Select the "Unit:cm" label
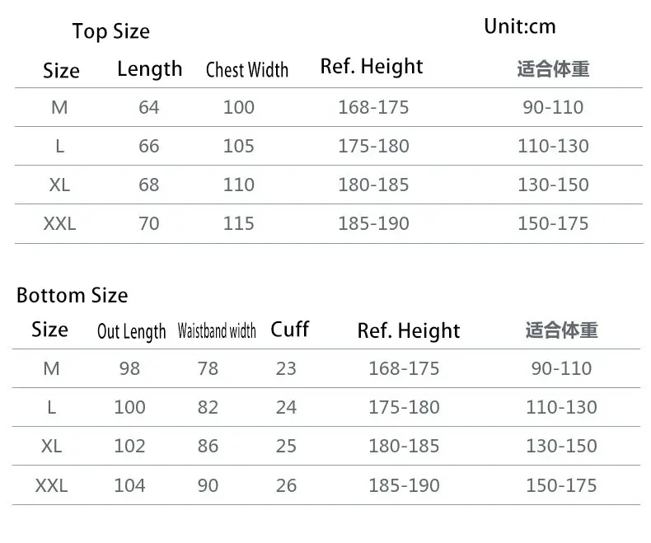Viewport: 651px width, 543px height. coord(519,26)
